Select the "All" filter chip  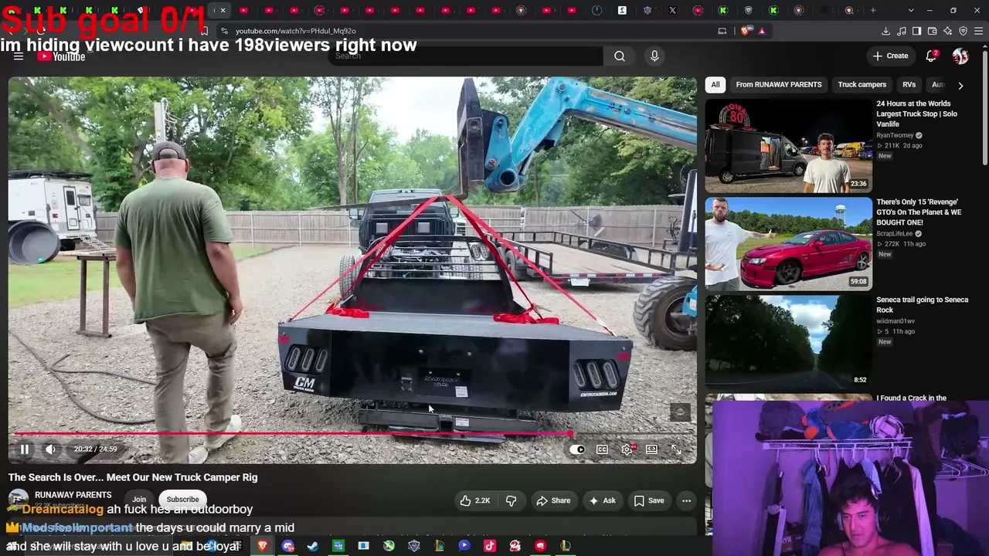(715, 85)
